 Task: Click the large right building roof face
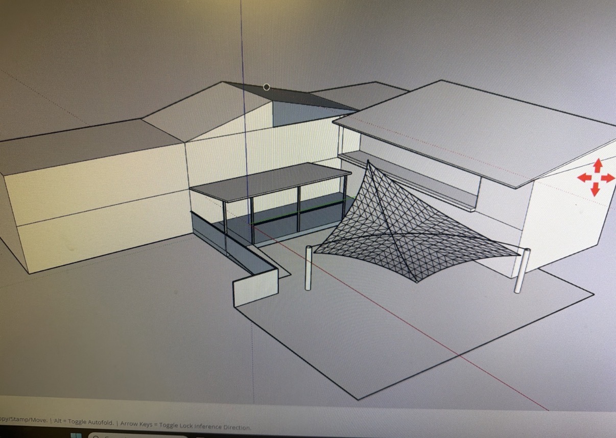click(475, 128)
